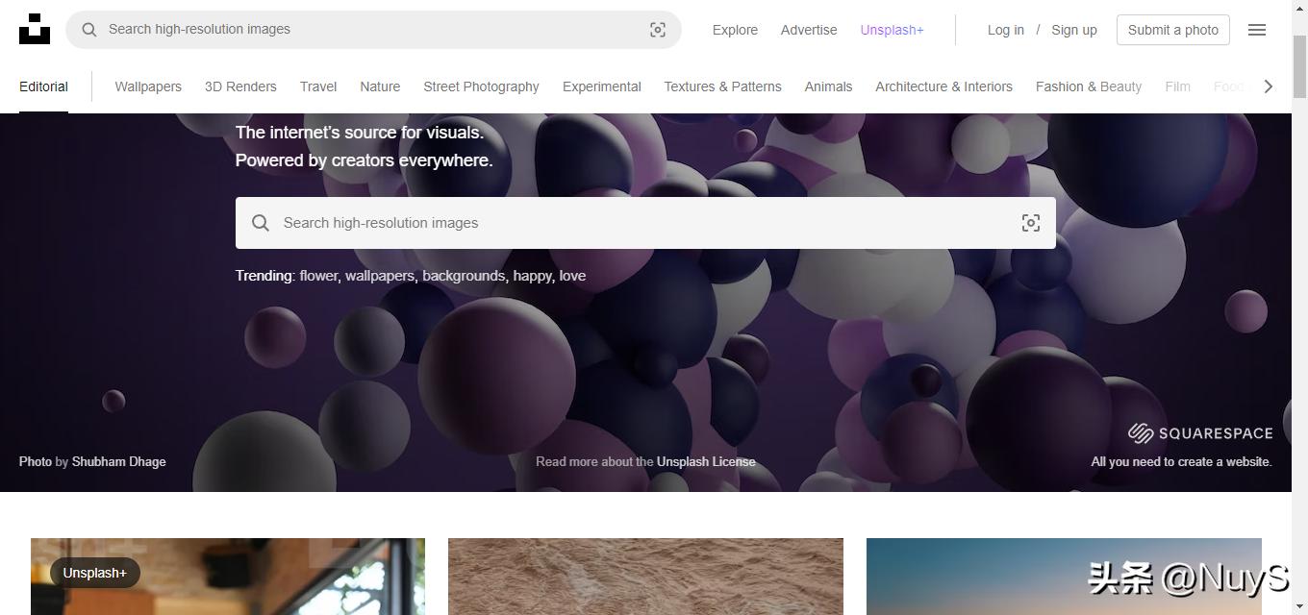Image resolution: width=1308 pixels, height=615 pixels.
Task: Click the Unsplash logo home icon
Action: (x=35, y=29)
